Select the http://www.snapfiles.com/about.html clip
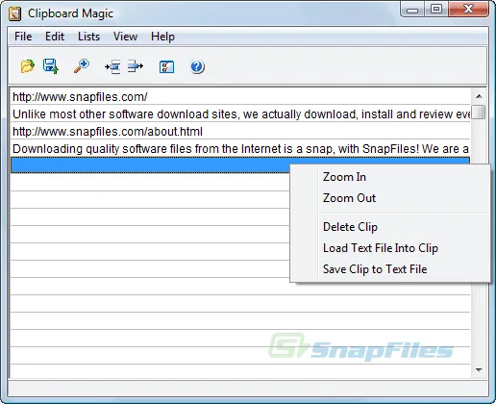496x404 pixels. pyautogui.click(x=240, y=132)
